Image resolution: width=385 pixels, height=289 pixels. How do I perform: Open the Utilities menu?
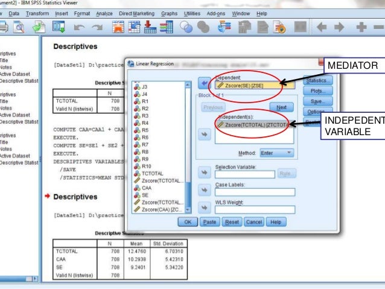click(x=192, y=13)
